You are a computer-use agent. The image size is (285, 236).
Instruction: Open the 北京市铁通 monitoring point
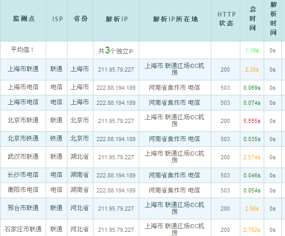click(23, 138)
